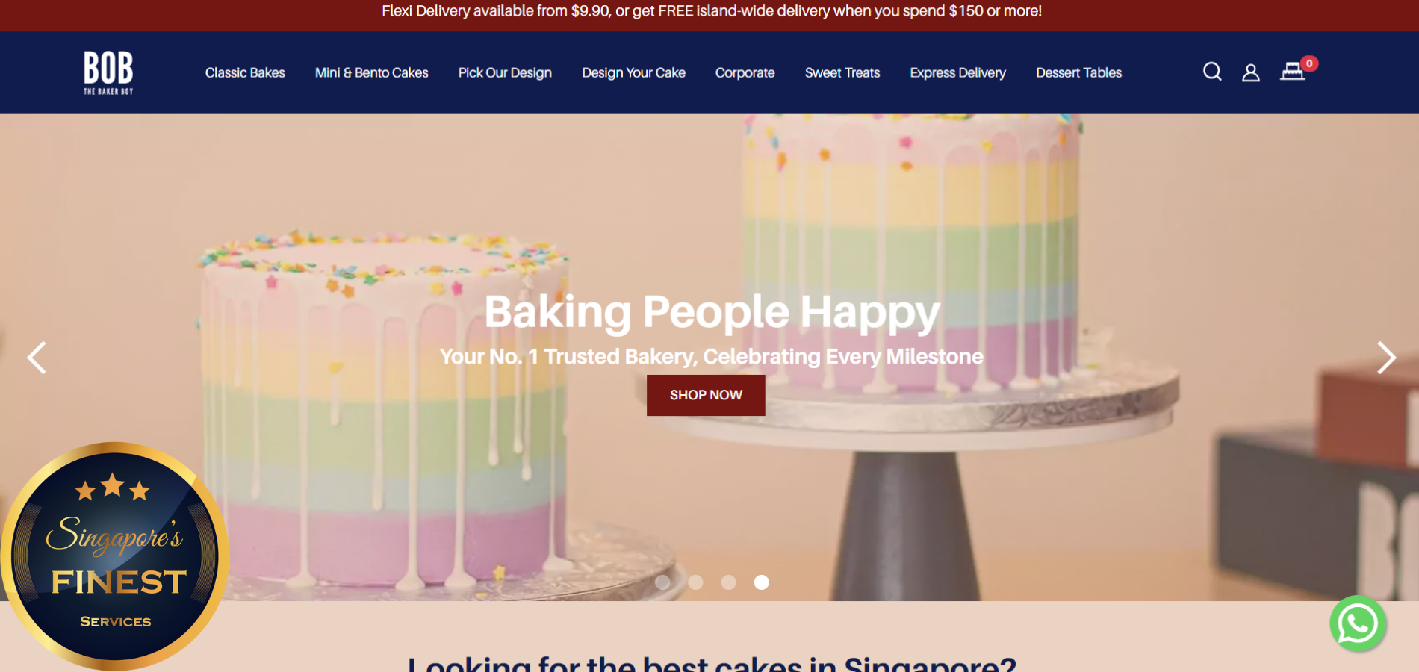The width and height of the screenshot is (1419, 672).
Task: Select the third carousel dot
Action: tap(728, 582)
